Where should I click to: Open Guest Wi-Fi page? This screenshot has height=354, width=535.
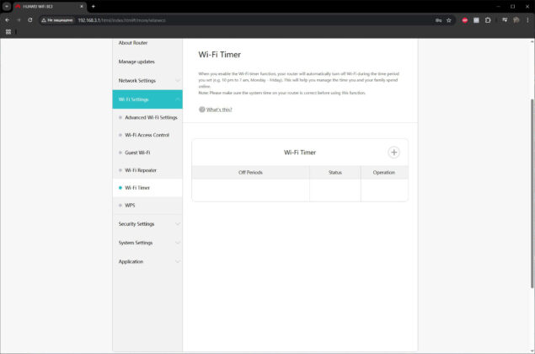(137, 153)
